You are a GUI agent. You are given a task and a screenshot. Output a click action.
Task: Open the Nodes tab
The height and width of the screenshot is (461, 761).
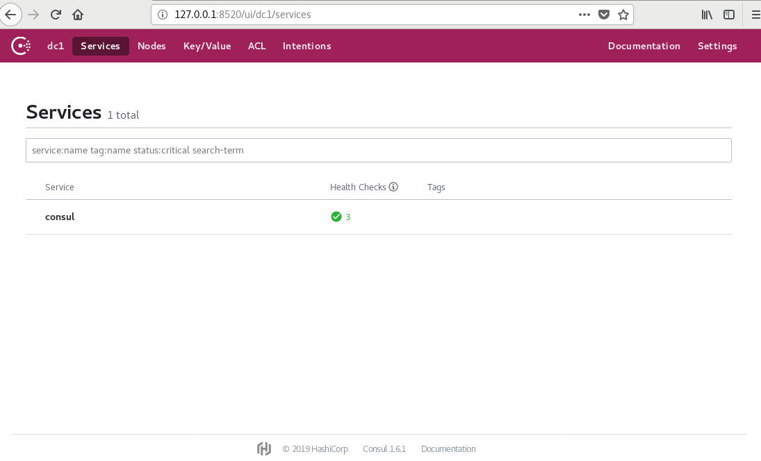(x=152, y=46)
